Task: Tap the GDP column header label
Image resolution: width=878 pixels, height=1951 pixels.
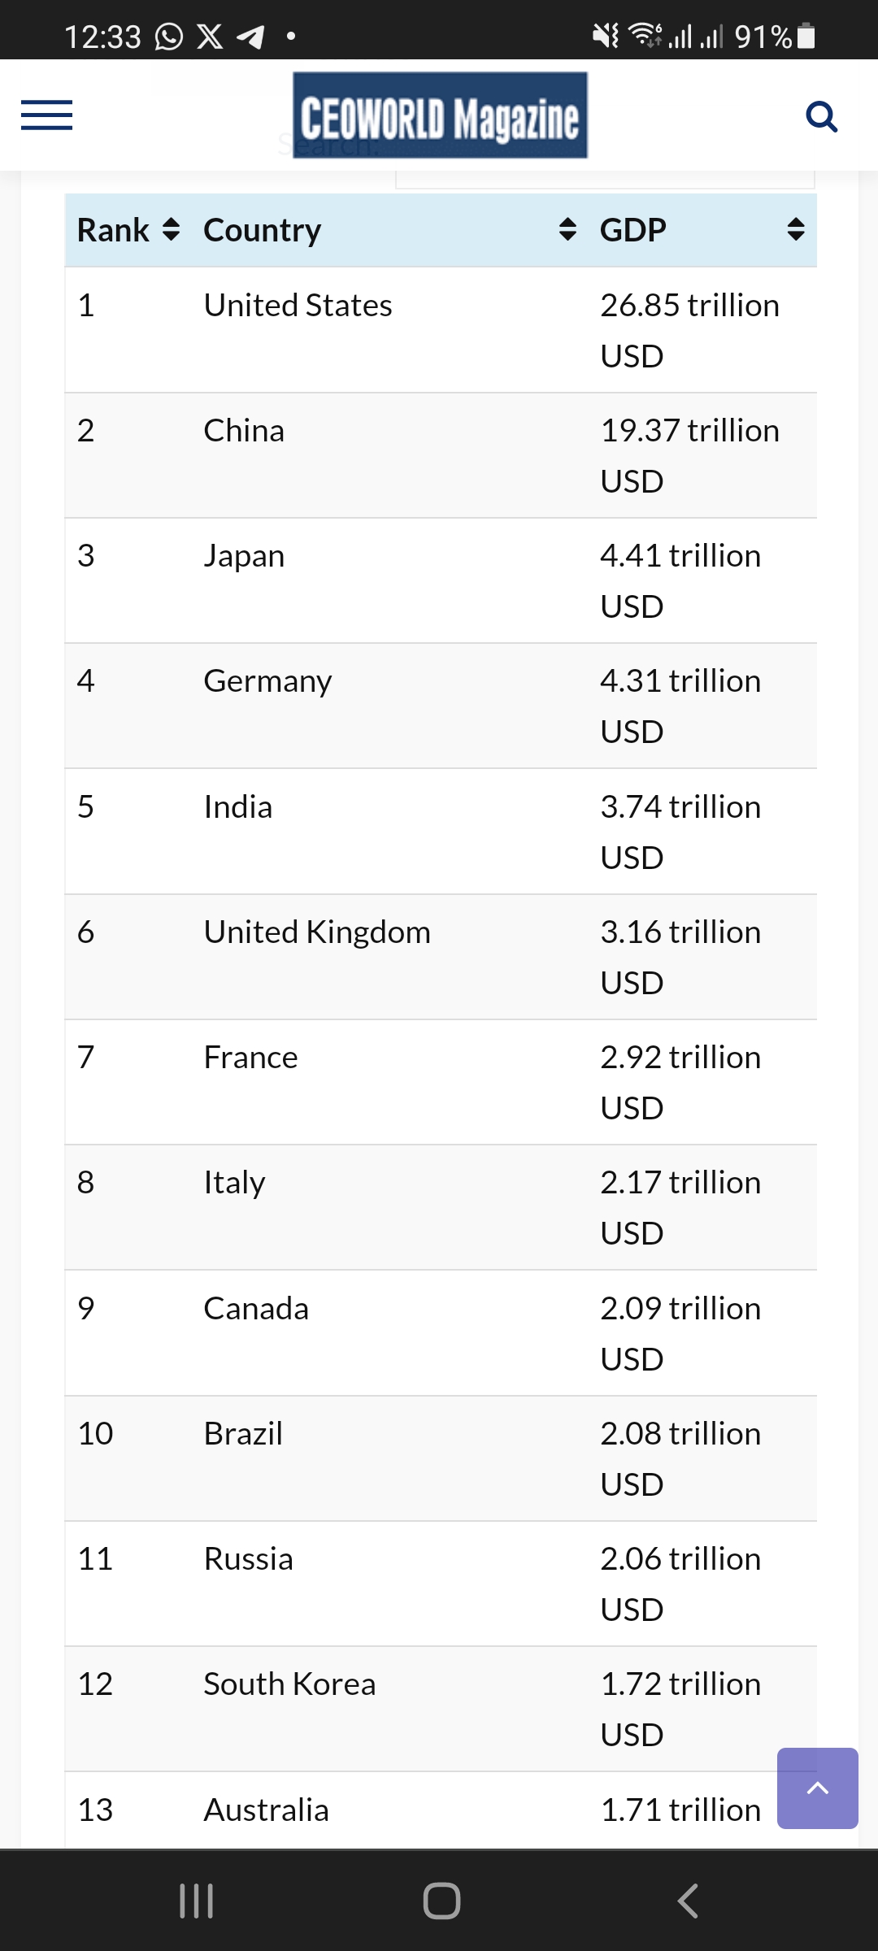Action: point(633,230)
